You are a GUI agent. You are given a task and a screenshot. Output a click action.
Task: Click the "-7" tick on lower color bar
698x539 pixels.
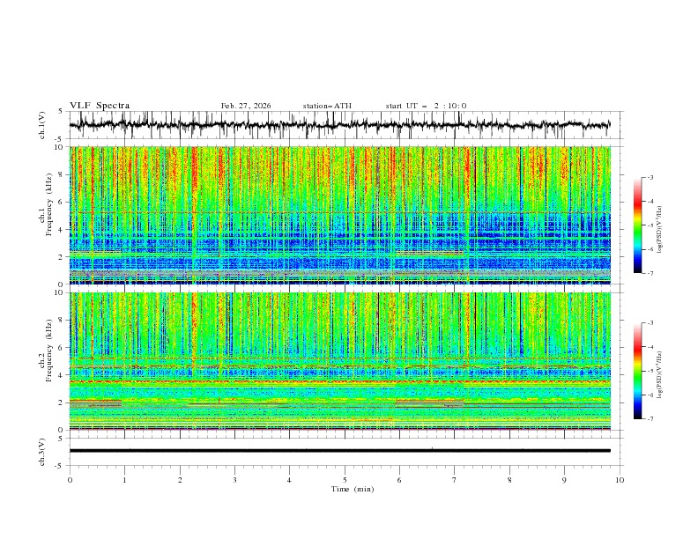pos(650,419)
